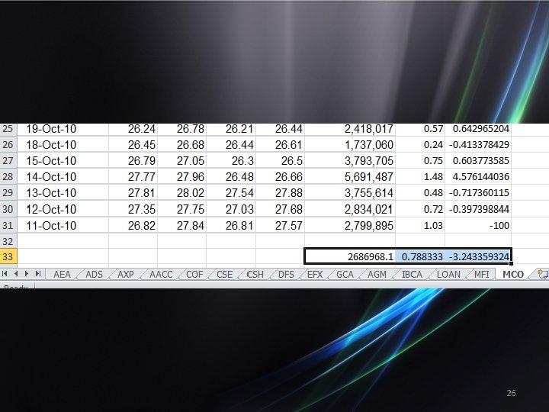Switch to the DFS sheet tab
This screenshot has width=549, height=412.
pos(286,275)
